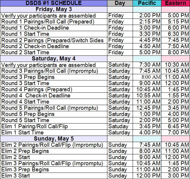Select the cyan Pacific column header
The height and width of the screenshot is (179, 190).
point(147,3)
